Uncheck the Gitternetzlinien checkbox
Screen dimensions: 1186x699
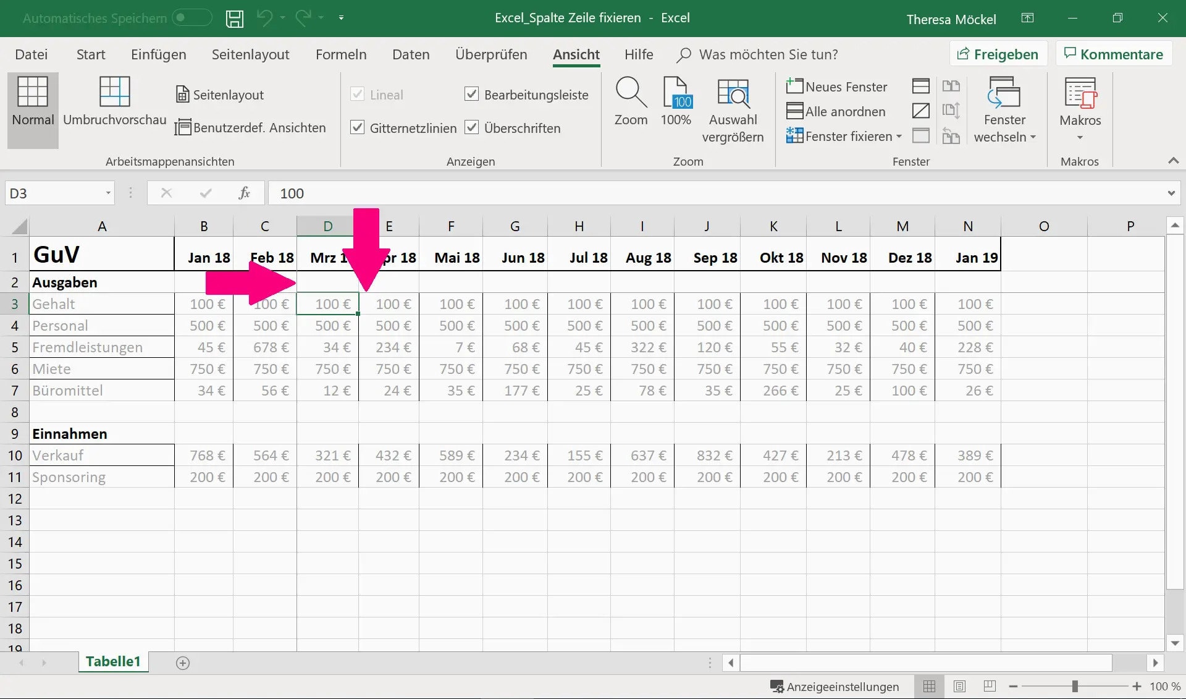tap(357, 127)
